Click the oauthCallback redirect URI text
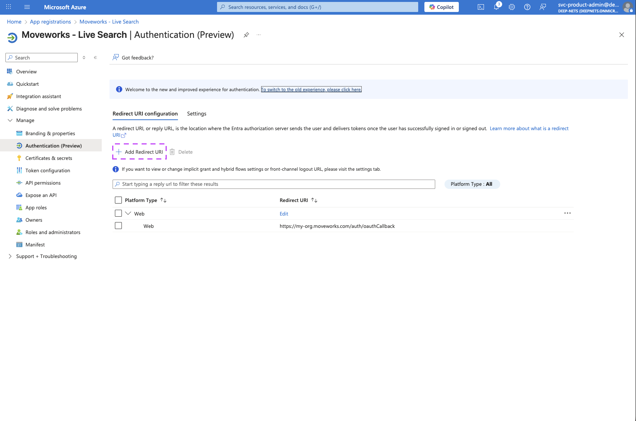This screenshot has height=421, width=636. click(337, 226)
